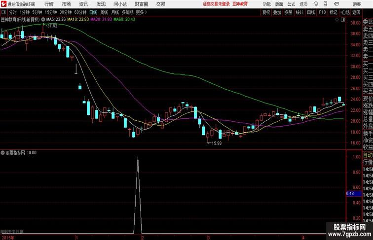
Task: Open the mail envelope icon
Action: pyautogui.click(x=336, y=4)
